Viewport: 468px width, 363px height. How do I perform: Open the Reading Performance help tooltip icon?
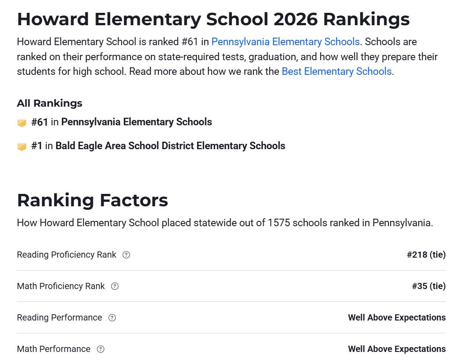(112, 317)
